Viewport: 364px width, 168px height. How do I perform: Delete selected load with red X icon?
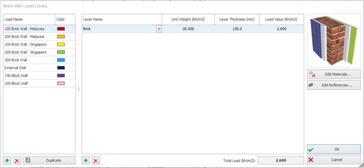[x=17, y=160]
